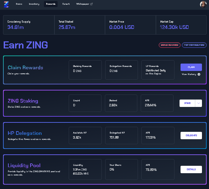
Task: Click the LP Rewards Distributed Daily box
Action: (158, 70)
